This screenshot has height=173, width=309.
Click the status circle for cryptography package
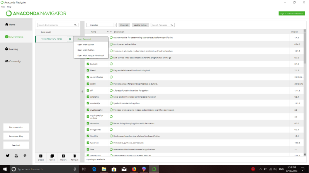click(111, 110)
